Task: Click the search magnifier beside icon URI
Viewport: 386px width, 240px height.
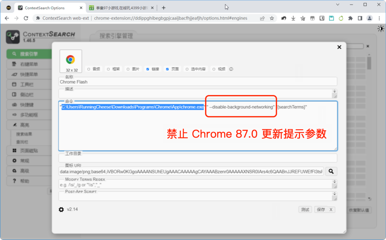Action: click(331, 171)
